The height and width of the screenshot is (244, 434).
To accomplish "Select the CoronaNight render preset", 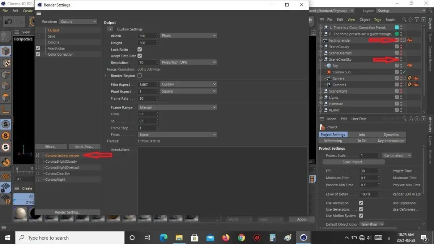I will [x=55, y=179].
